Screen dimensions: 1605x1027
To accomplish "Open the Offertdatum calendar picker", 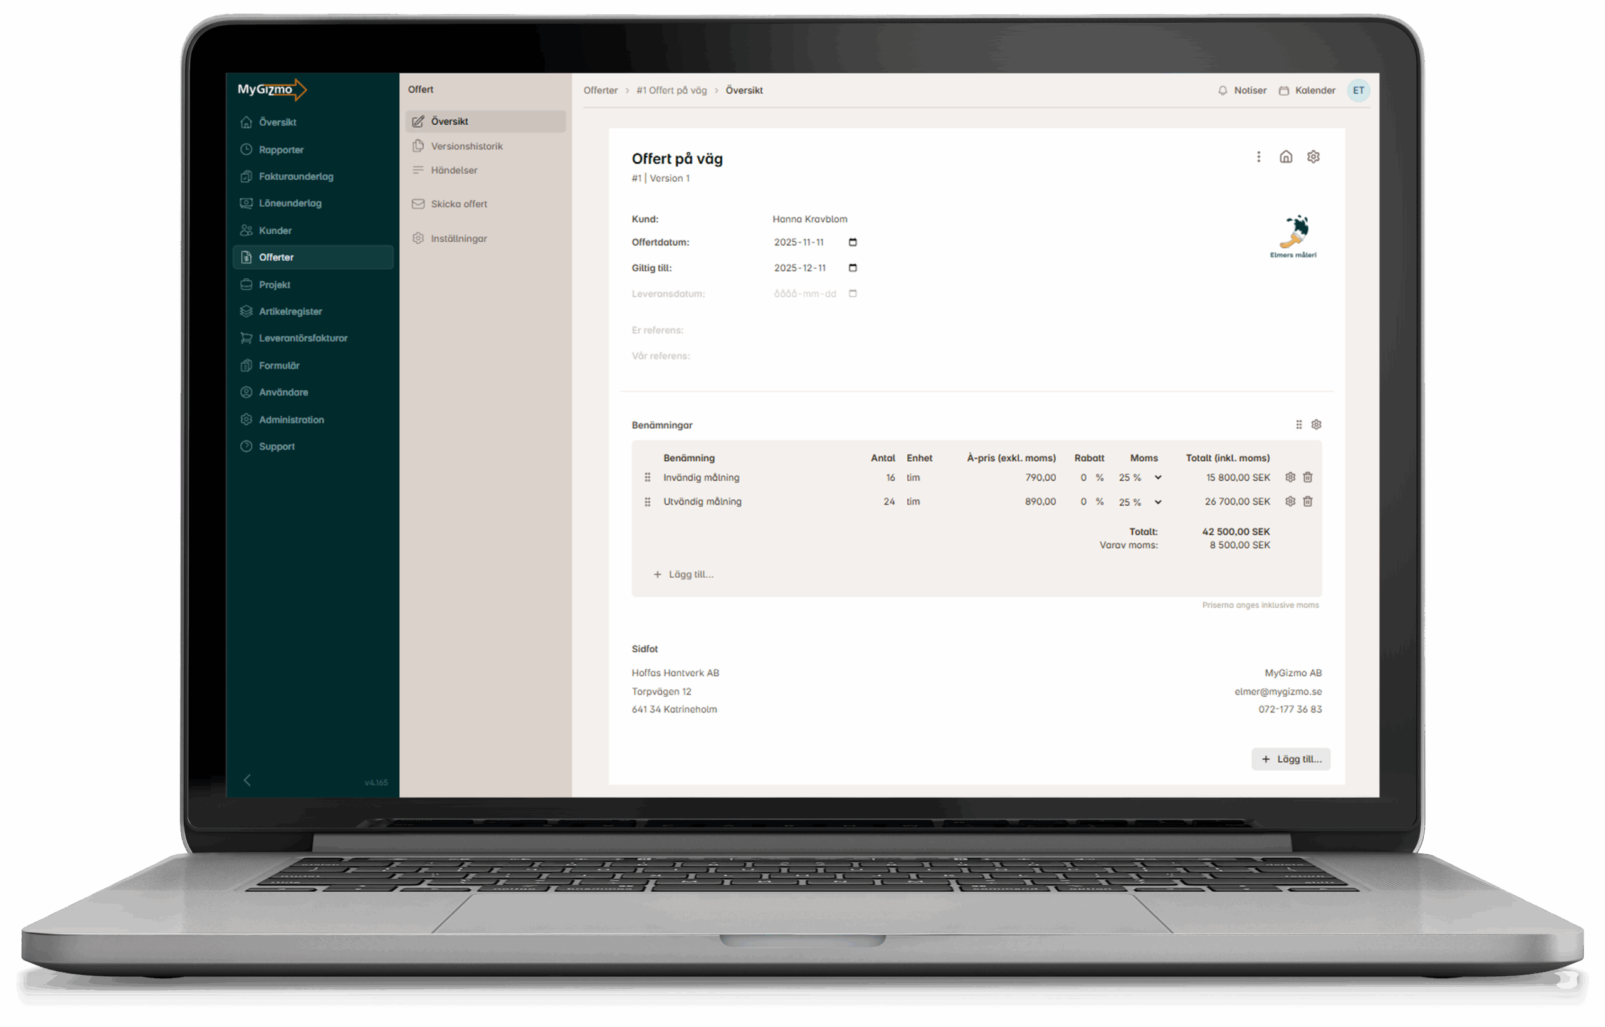I will pos(853,242).
